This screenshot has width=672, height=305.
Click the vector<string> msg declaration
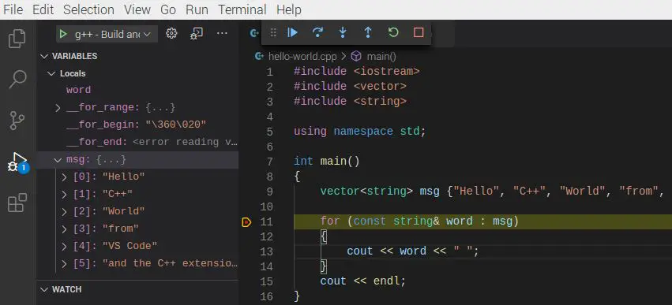[x=492, y=192]
